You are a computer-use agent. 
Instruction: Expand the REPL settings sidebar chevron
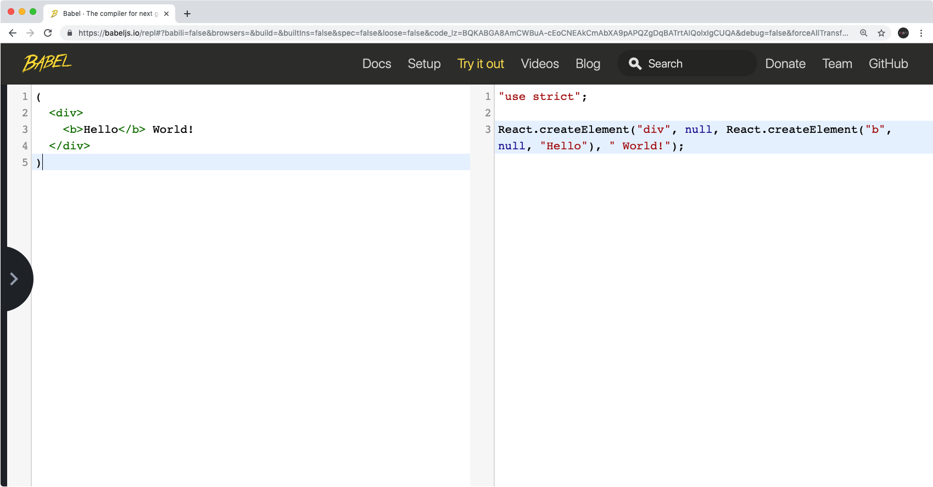[x=14, y=279]
